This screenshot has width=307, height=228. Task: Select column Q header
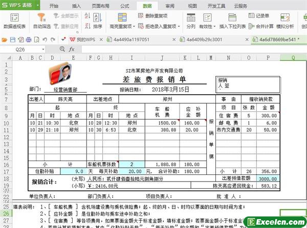[x=293, y=58]
